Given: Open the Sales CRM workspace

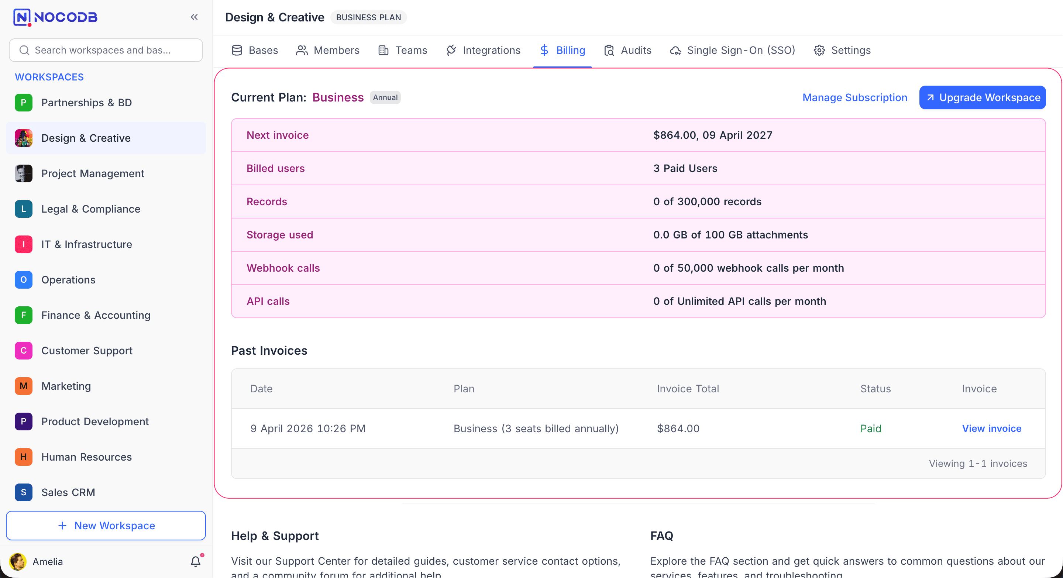Looking at the screenshot, I should click(68, 492).
